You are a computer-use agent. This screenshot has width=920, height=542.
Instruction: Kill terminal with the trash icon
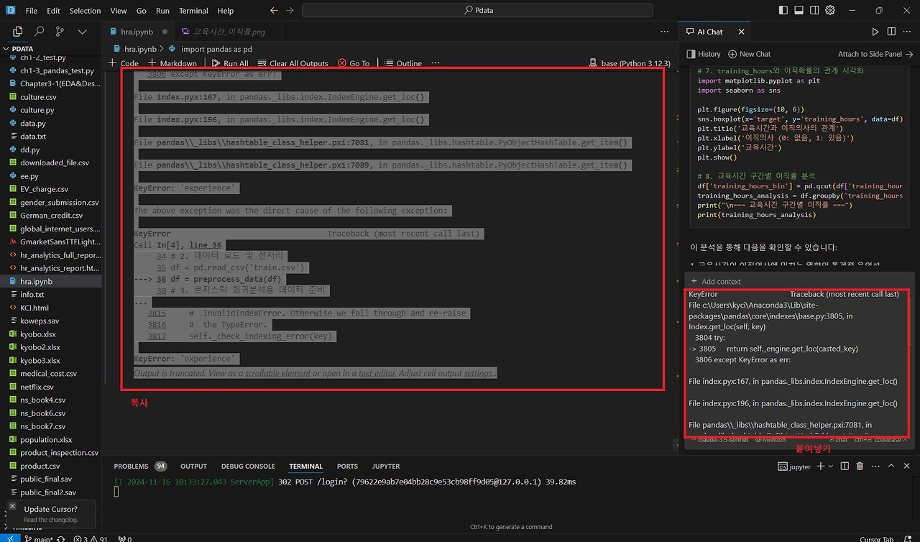pos(860,467)
